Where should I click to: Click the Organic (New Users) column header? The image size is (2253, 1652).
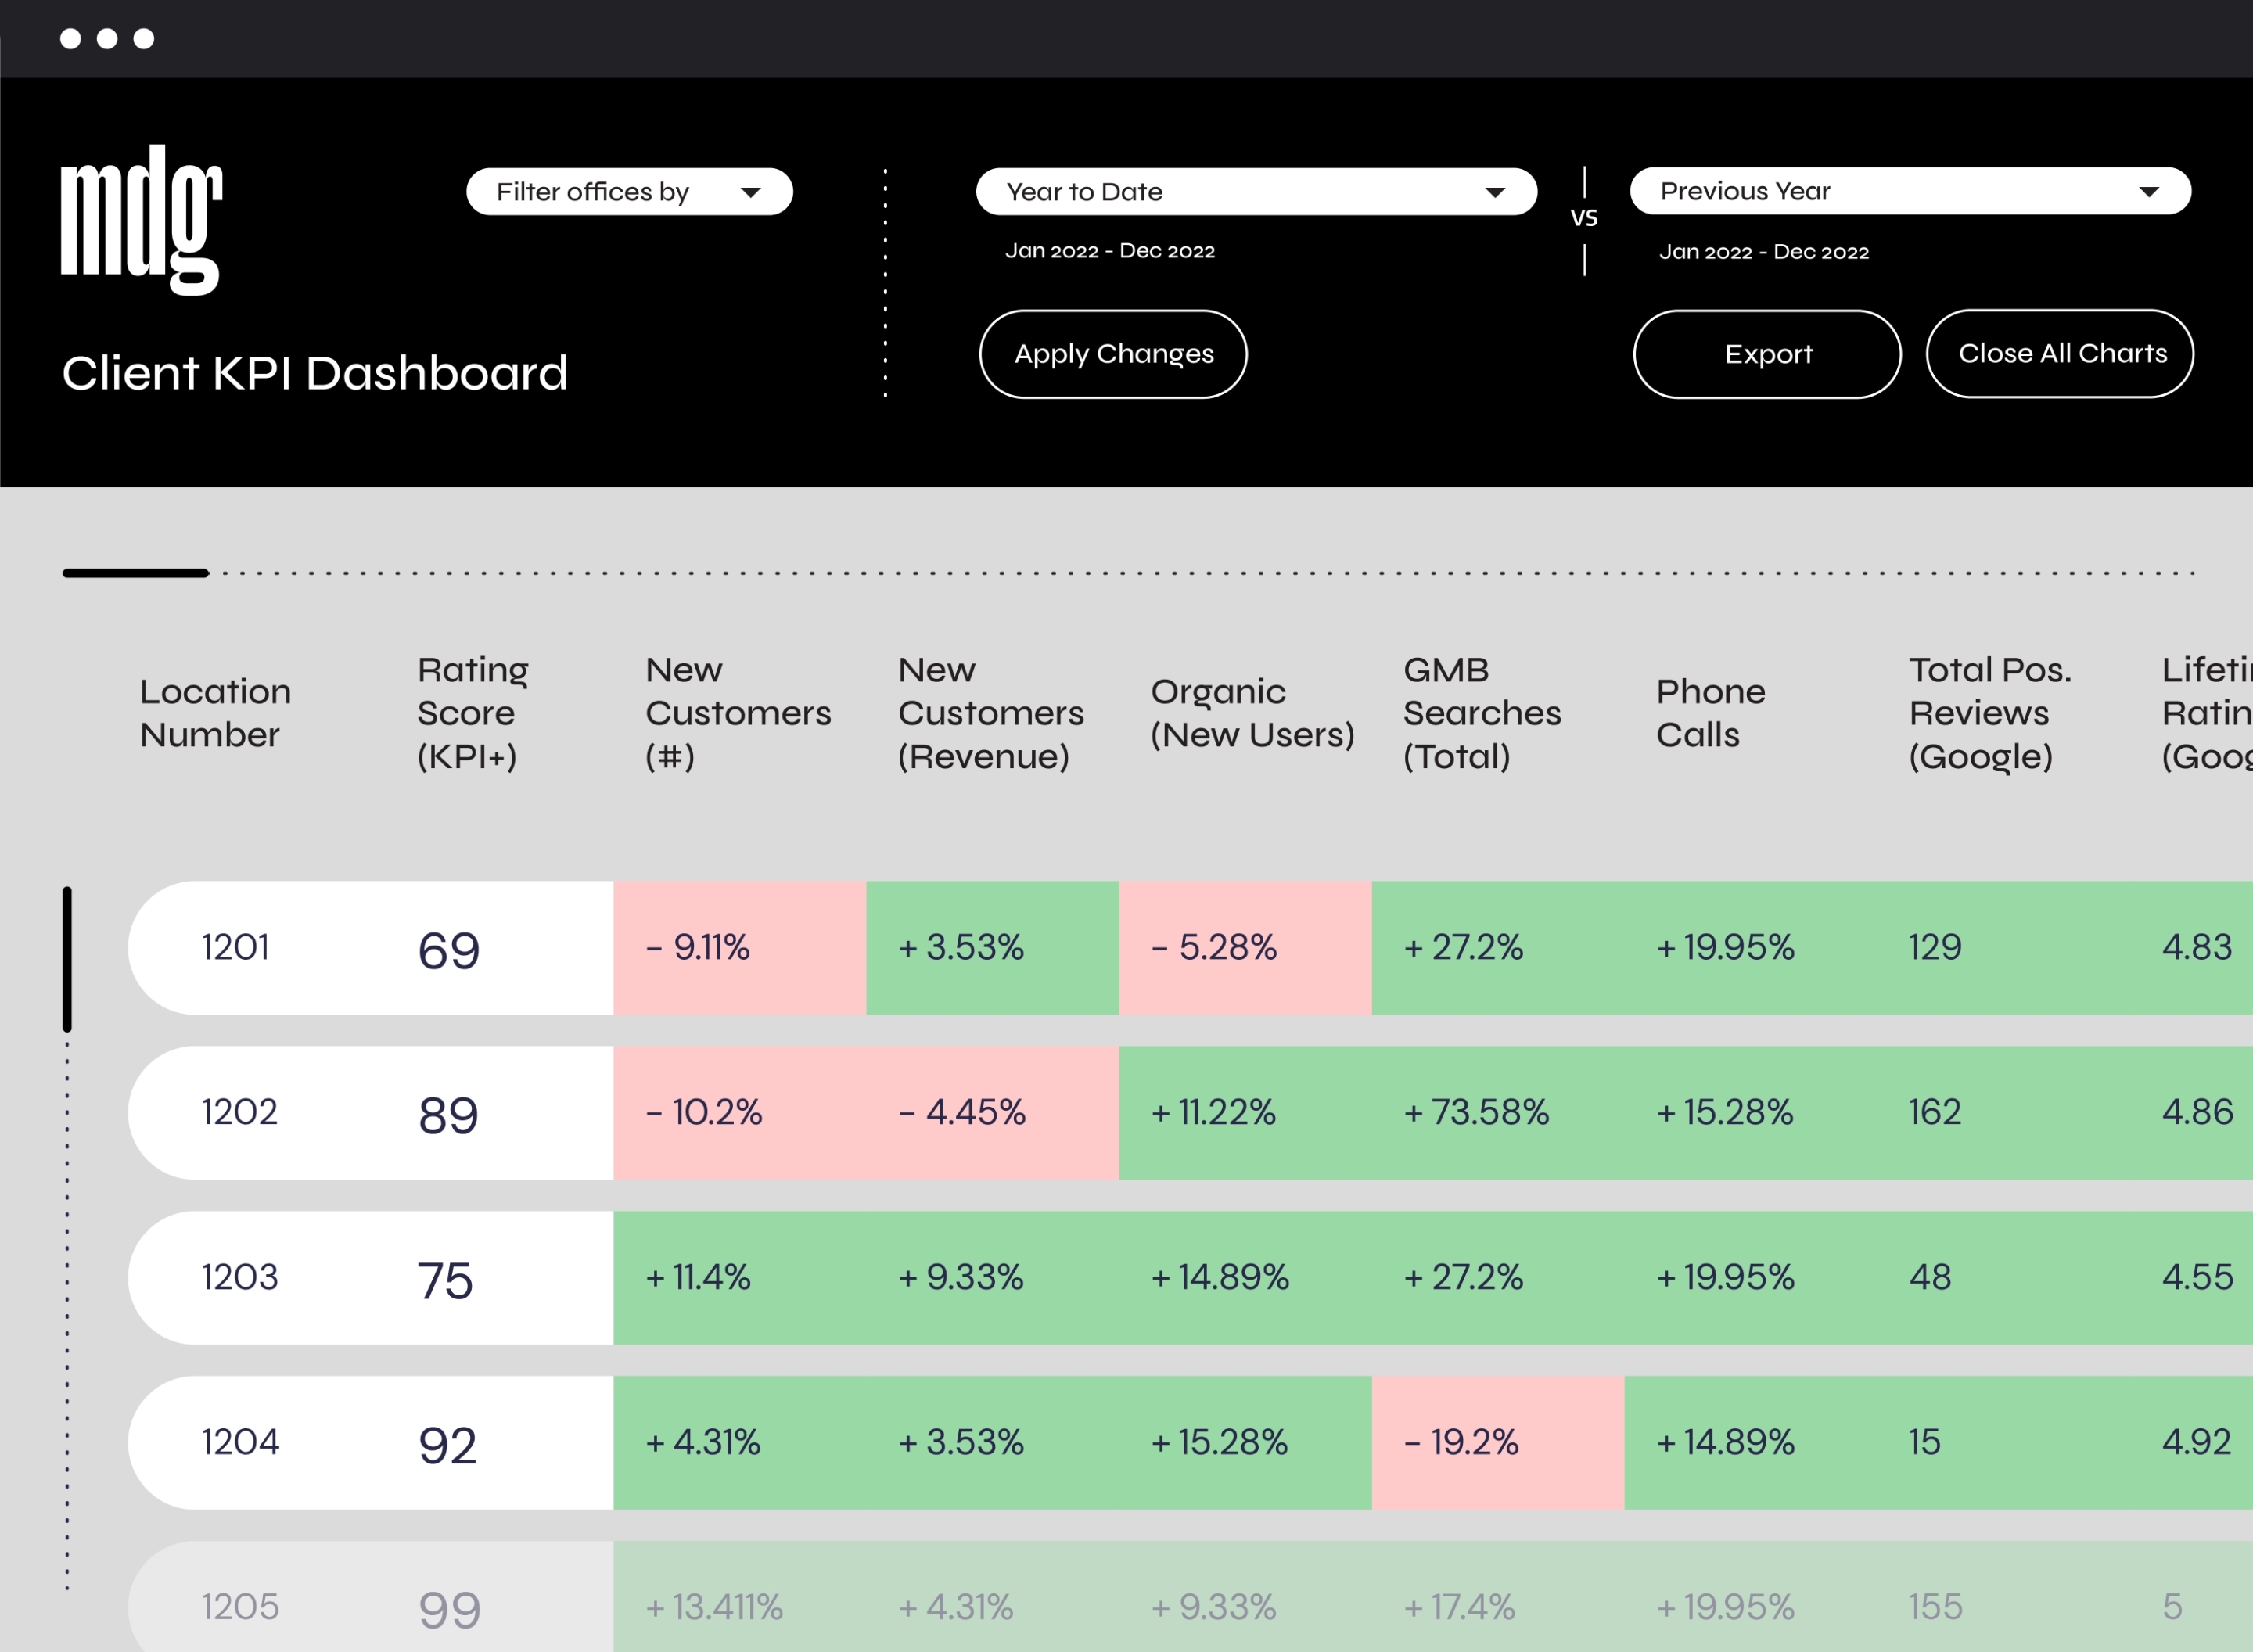[x=1252, y=713]
